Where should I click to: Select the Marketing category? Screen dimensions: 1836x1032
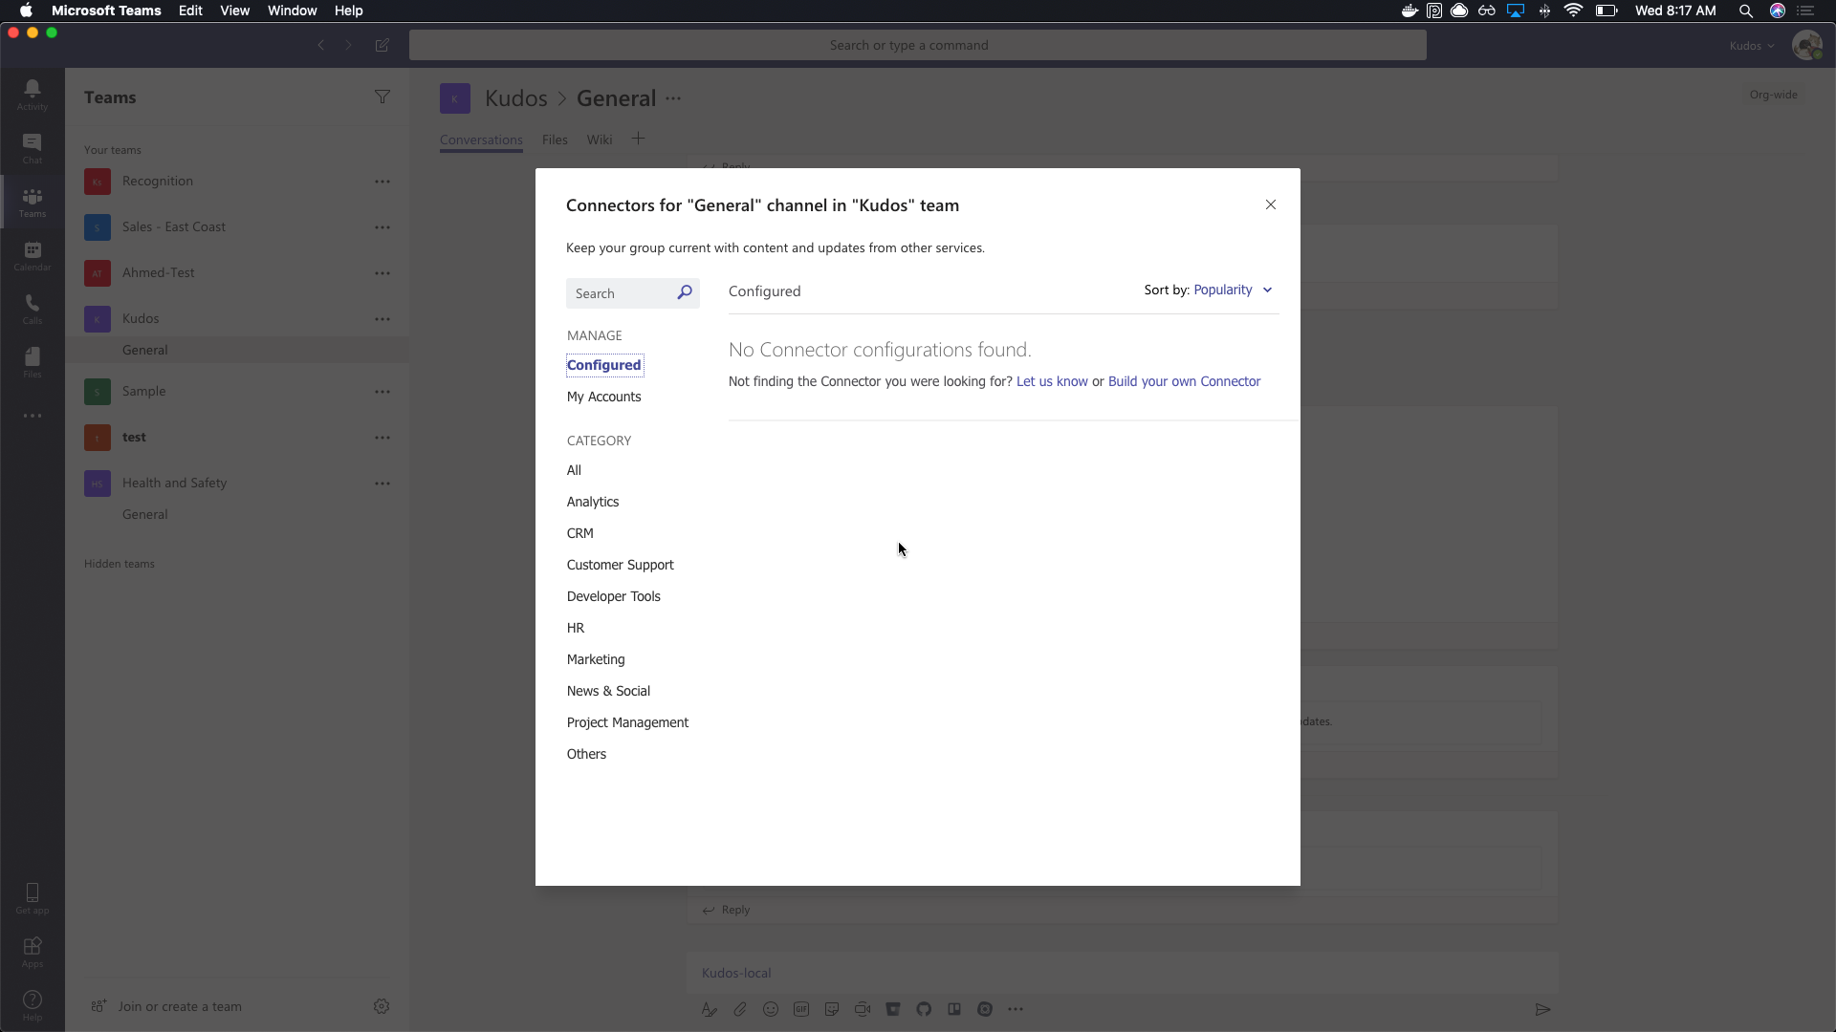[596, 659]
